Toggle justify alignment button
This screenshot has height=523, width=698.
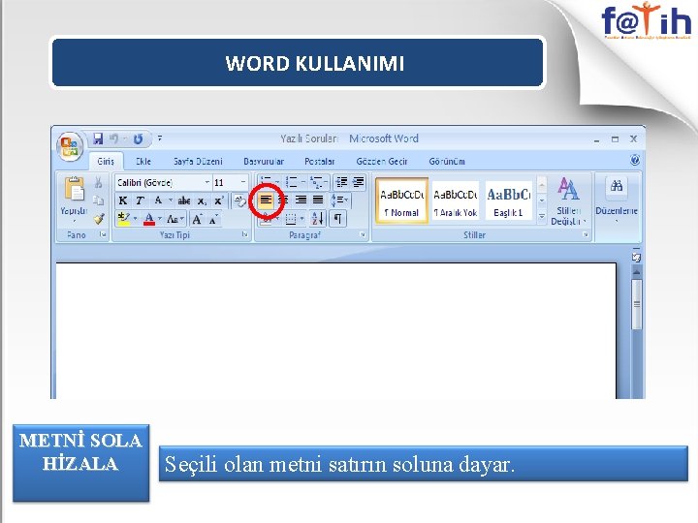coord(318,200)
